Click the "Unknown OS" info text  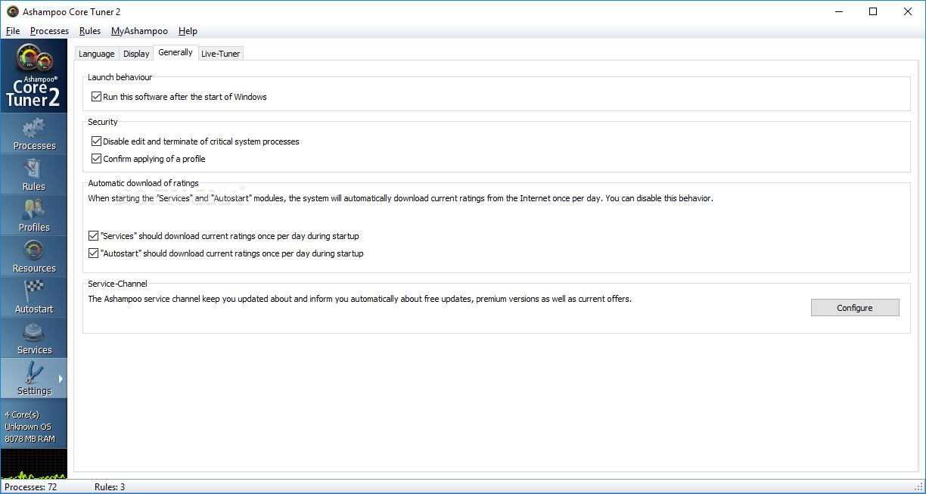coord(27,427)
